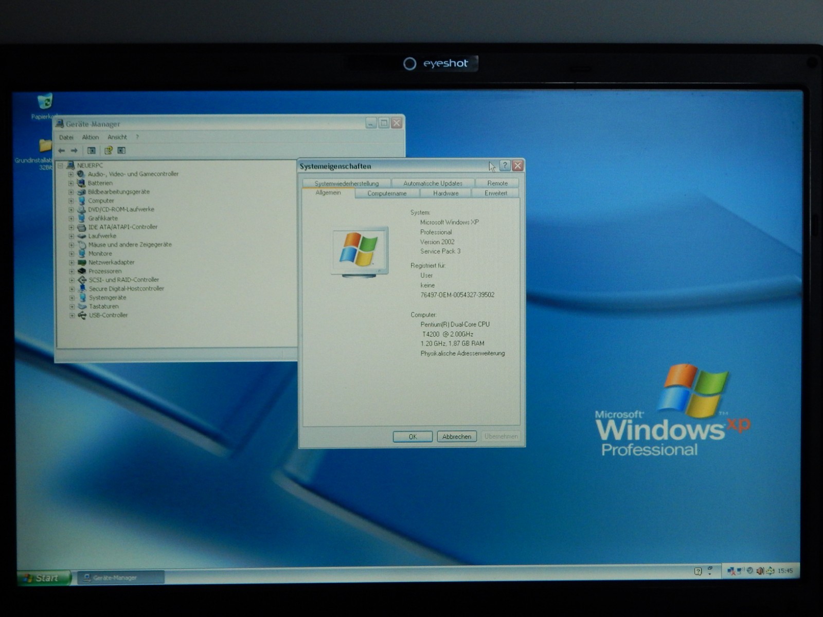Screen dimensions: 823x617
Task: Open the ? help menu in Geräte-Manager
Action: pyautogui.click(x=137, y=137)
